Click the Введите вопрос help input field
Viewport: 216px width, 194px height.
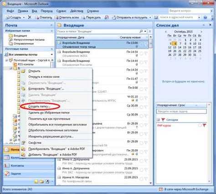coord(189,11)
